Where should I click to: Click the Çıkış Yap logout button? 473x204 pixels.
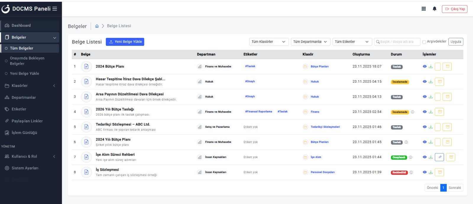(454, 9)
